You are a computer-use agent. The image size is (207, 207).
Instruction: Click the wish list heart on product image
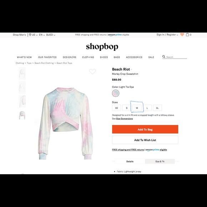92,71
